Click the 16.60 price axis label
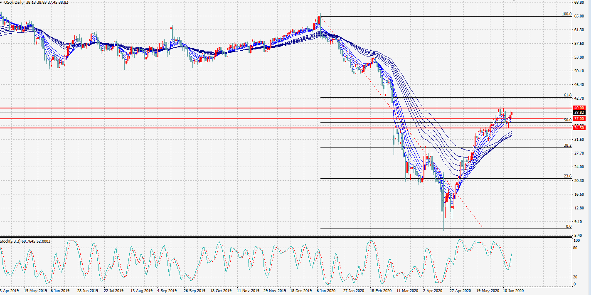591x295 pixels. click(x=579, y=194)
